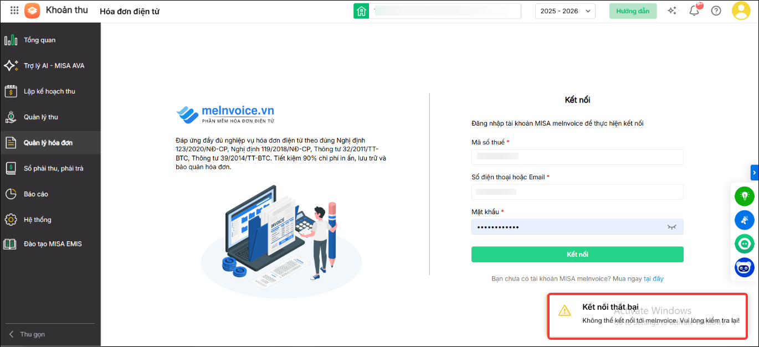759x347 pixels.
Task: Click the green Kết nối button
Action: (577, 255)
